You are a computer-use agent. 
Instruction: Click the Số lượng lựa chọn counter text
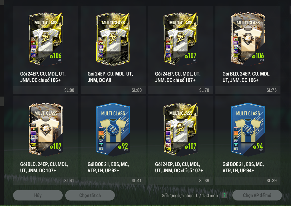[190, 195]
